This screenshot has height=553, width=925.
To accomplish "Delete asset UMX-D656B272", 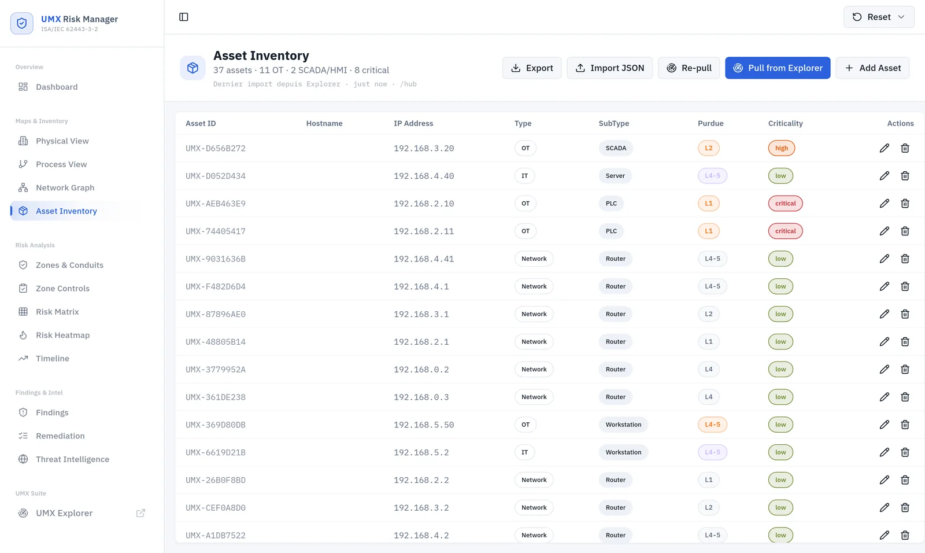I will point(905,148).
